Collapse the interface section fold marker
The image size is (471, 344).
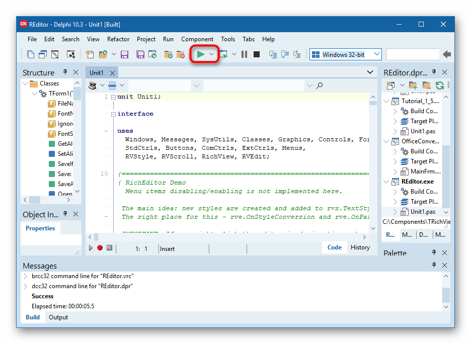coord(113,114)
